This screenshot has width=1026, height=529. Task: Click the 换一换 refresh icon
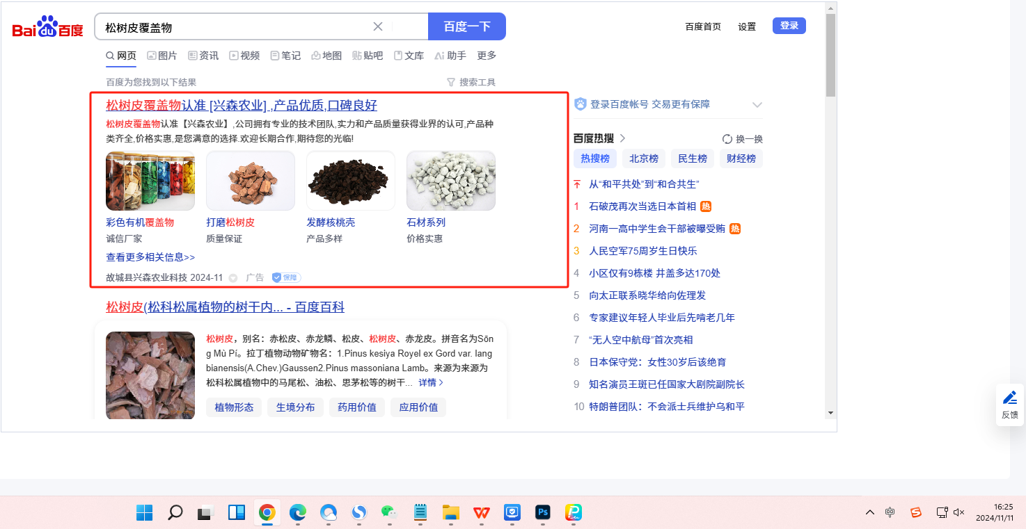click(727, 139)
